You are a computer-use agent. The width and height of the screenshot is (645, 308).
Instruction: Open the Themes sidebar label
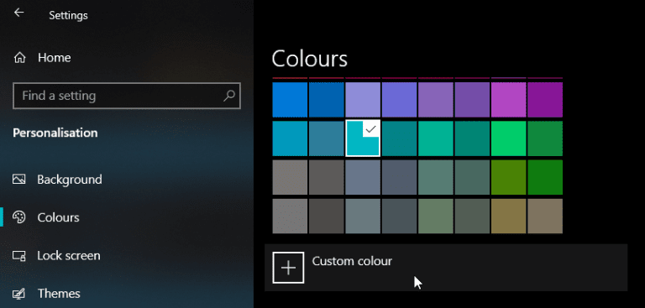coord(59,294)
